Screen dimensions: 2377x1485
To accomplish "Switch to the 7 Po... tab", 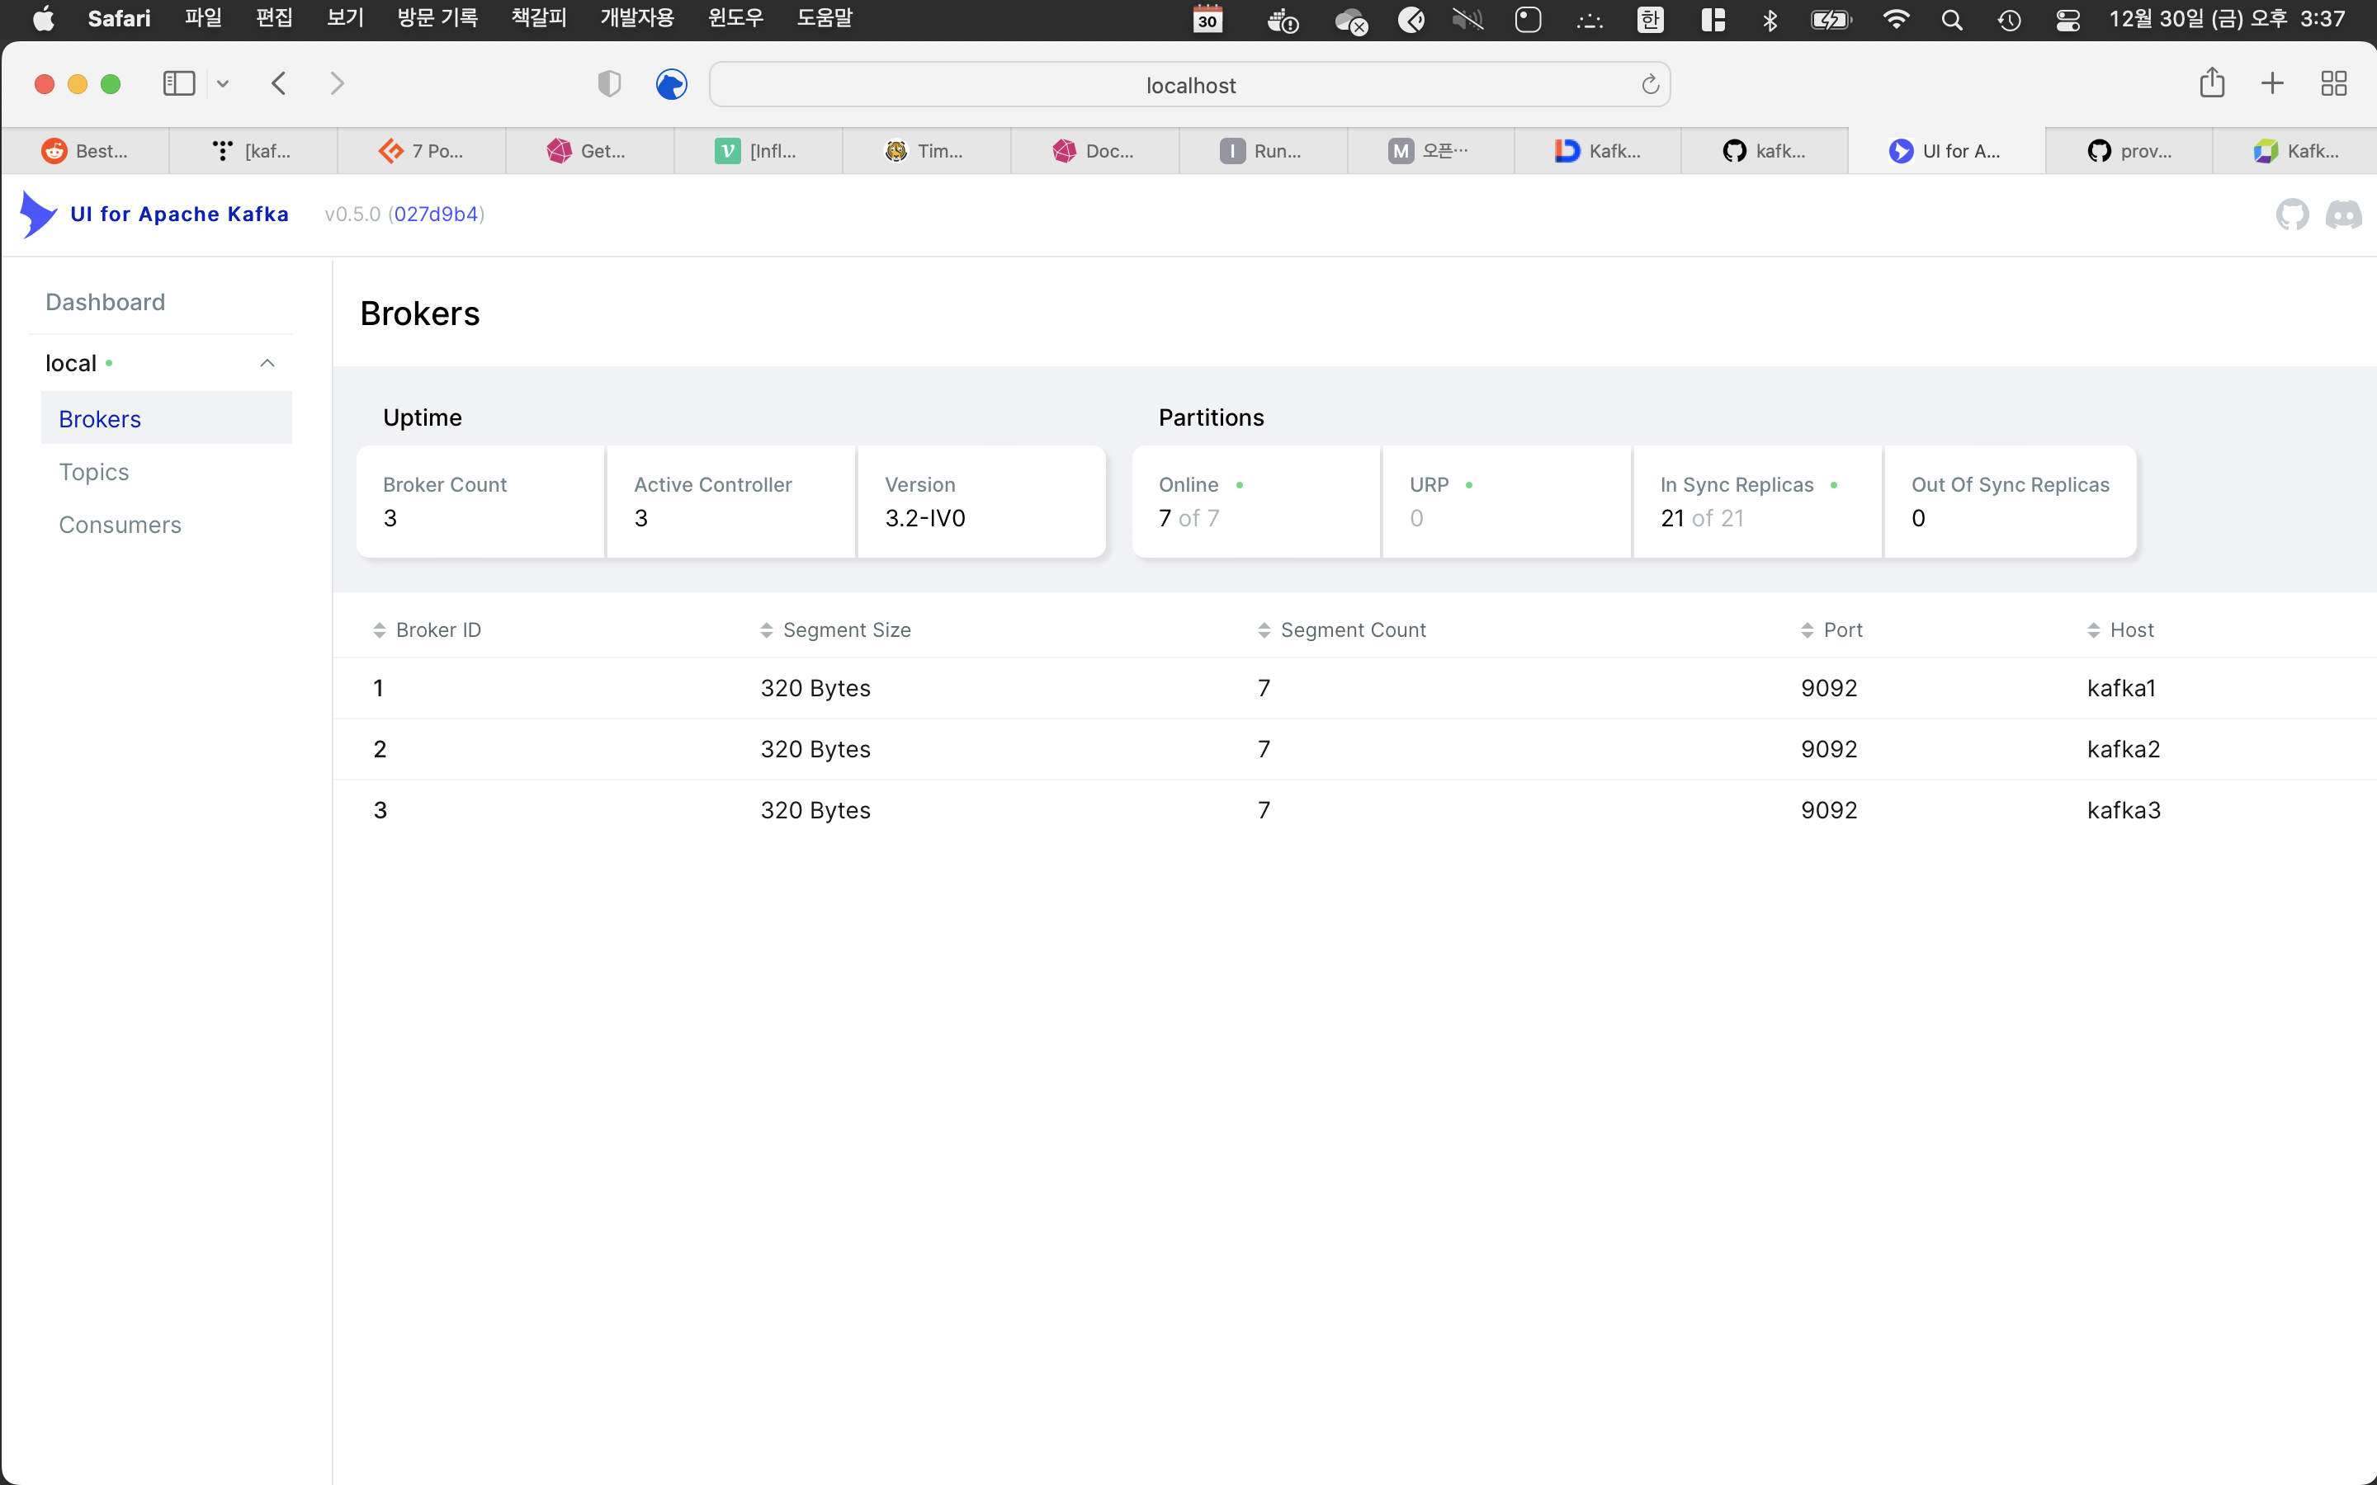I will click(x=422, y=150).
